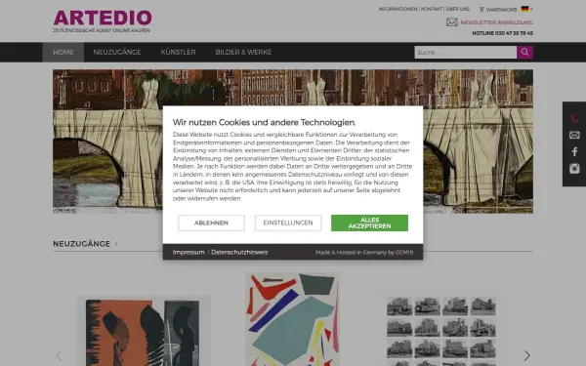Click the email envelope icon in side panel

tap(574, 135)
